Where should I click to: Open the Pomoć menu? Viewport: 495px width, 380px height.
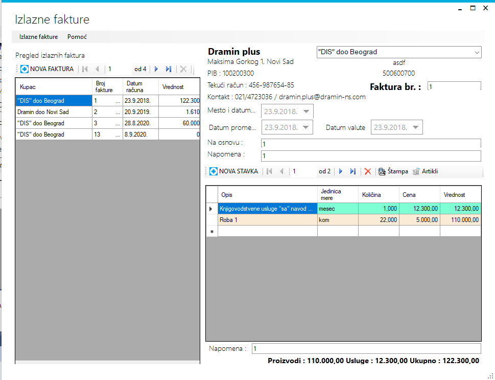point(77,37)
